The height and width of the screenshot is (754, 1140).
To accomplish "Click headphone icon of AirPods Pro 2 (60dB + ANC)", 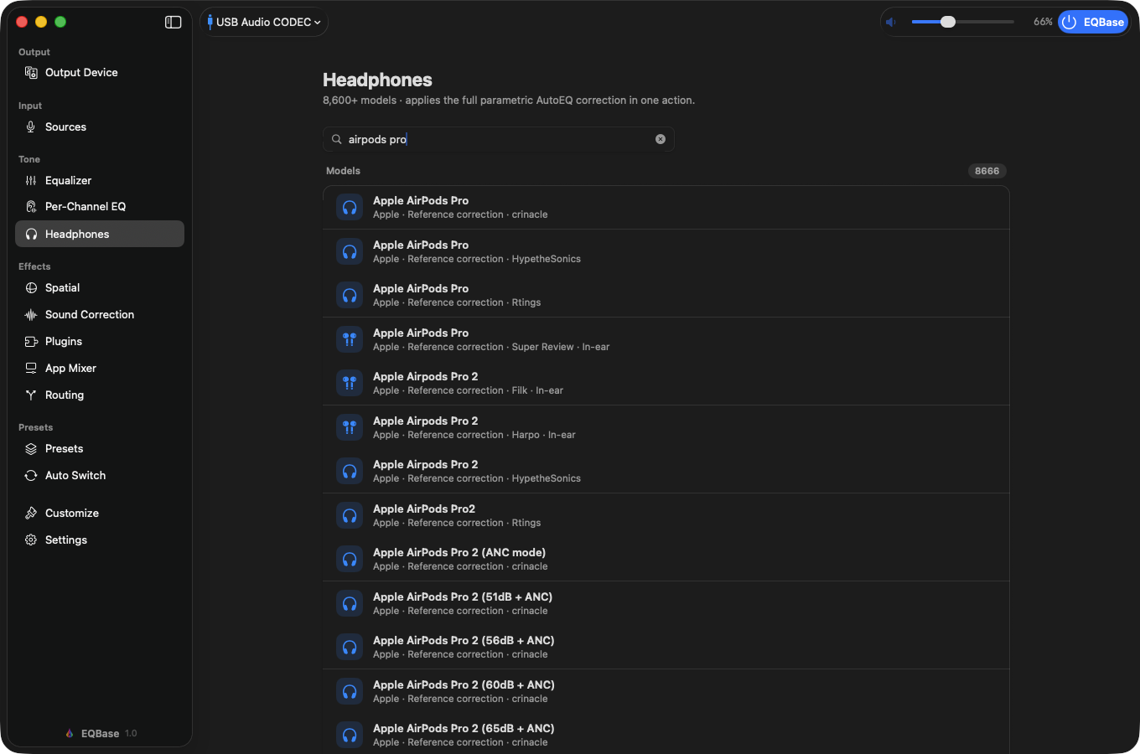I will (350, 691).
